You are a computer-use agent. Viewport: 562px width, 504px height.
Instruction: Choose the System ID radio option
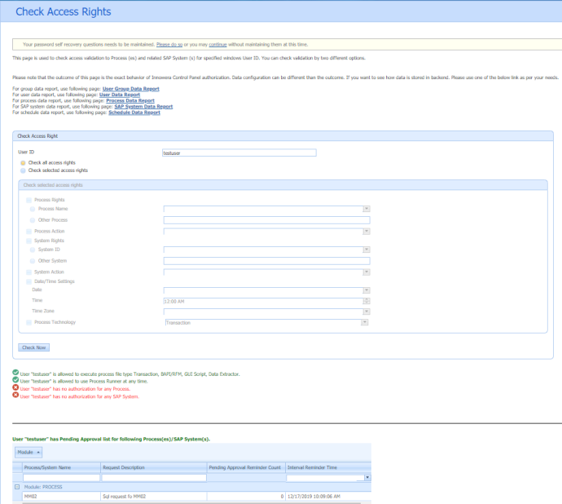pyautogui.click(x=33, y=250)
